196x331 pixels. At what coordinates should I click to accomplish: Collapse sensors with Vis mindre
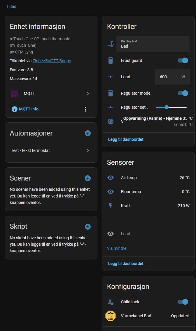[117, 248]
